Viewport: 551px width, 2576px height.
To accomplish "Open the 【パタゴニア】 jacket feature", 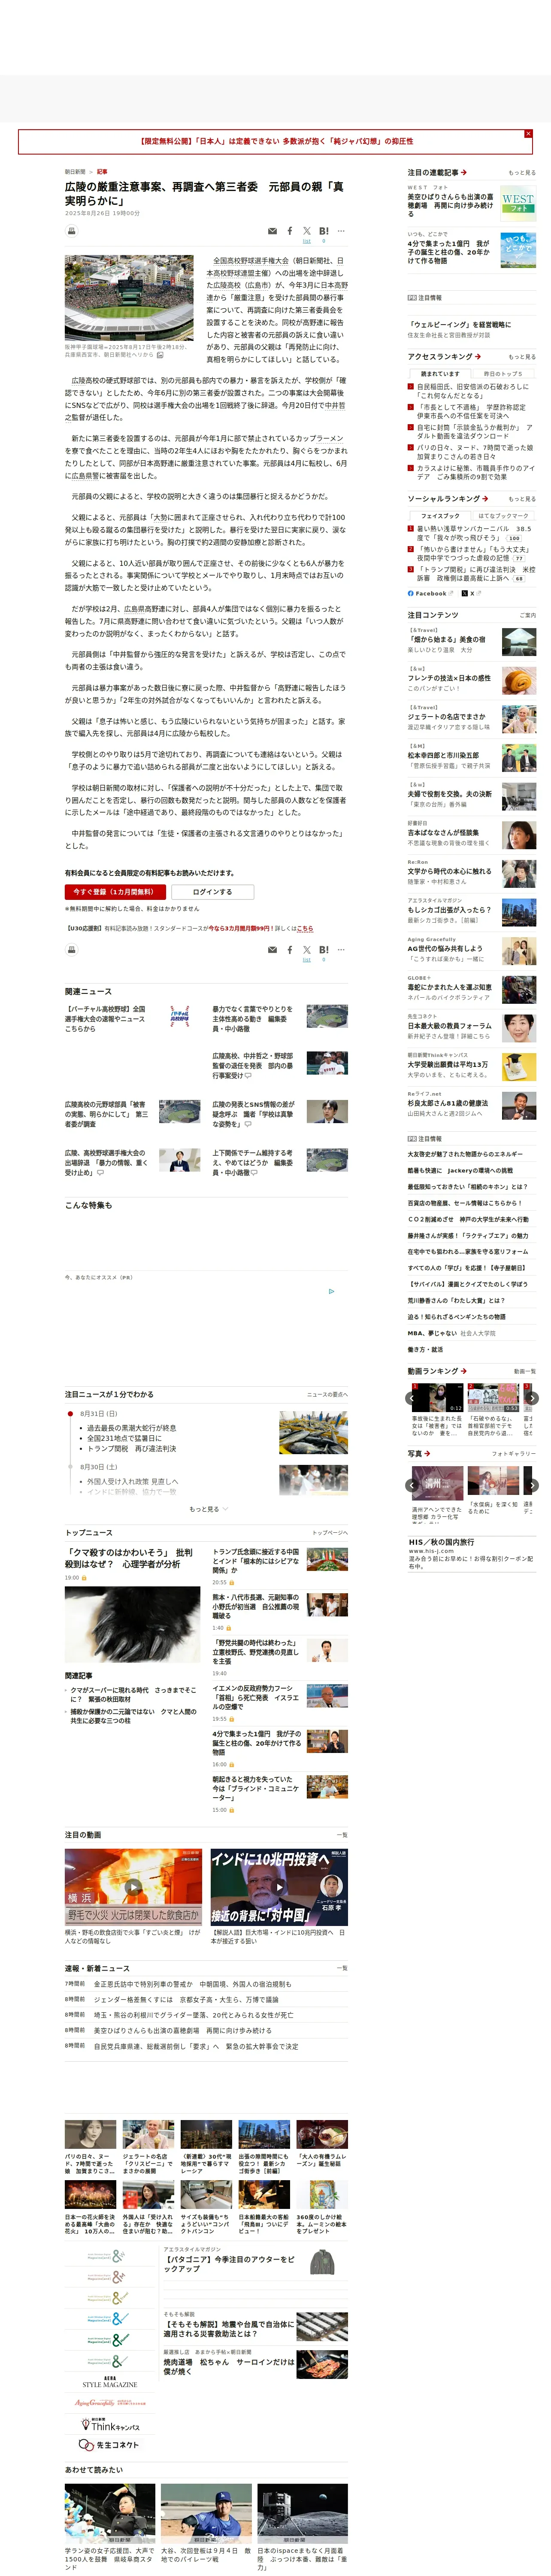I will (229, 2263).
